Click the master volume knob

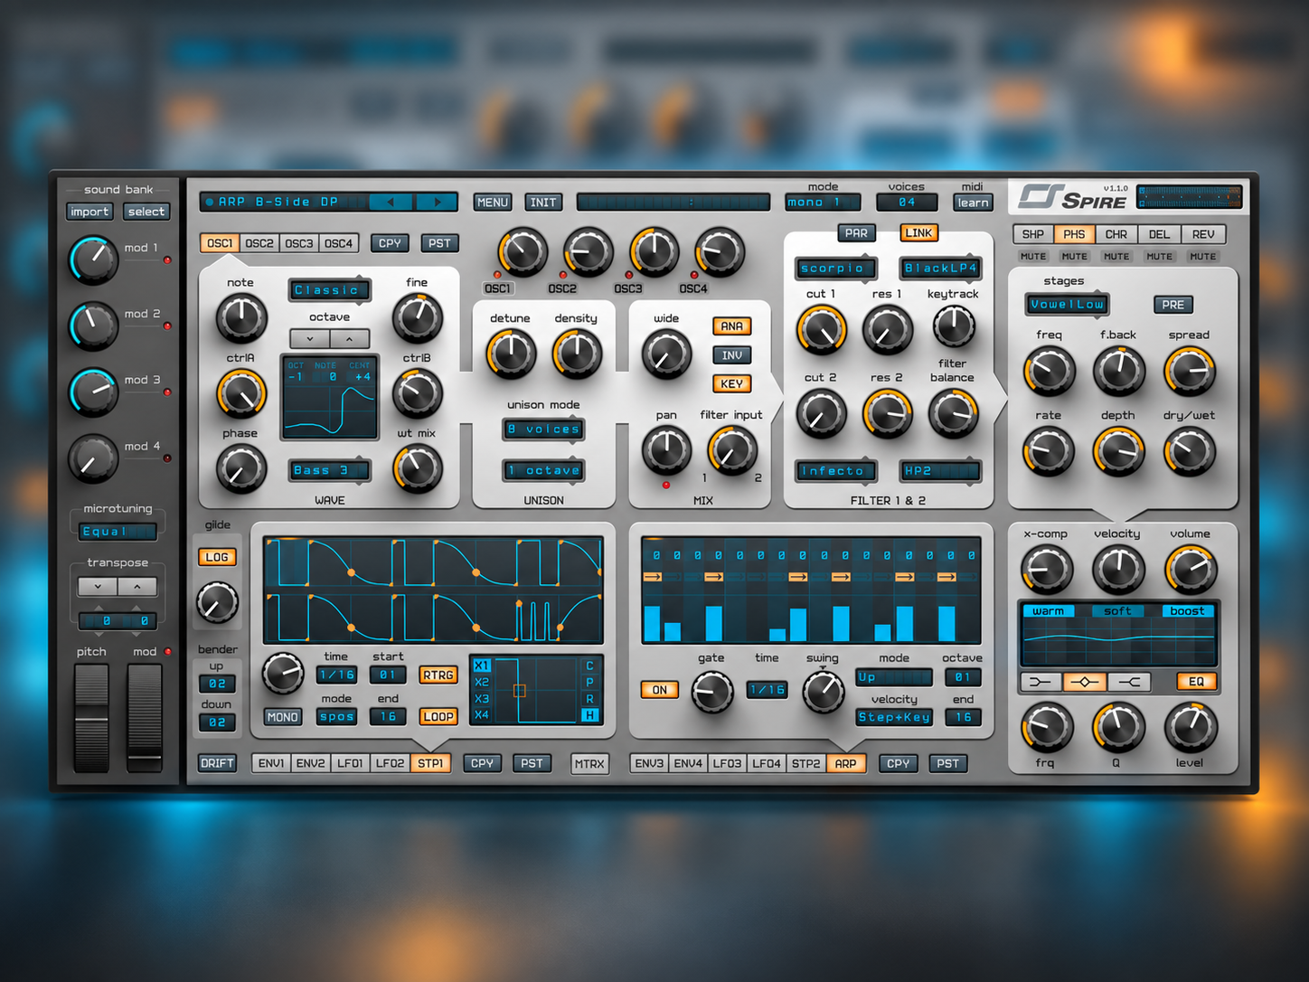pos(1191,570)
